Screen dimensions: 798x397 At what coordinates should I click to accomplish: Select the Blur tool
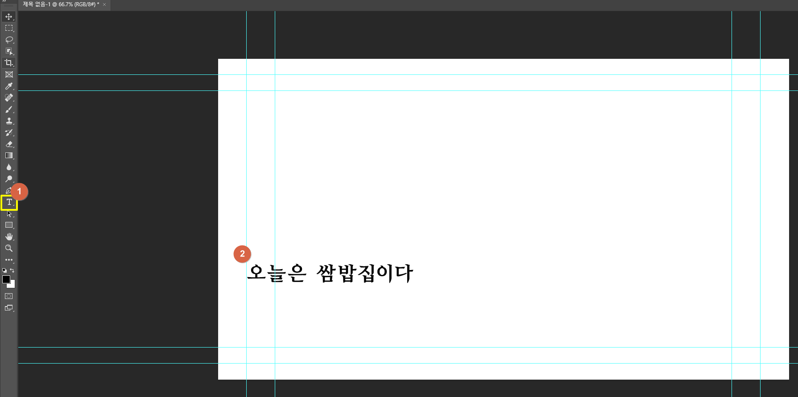point(9,167)
